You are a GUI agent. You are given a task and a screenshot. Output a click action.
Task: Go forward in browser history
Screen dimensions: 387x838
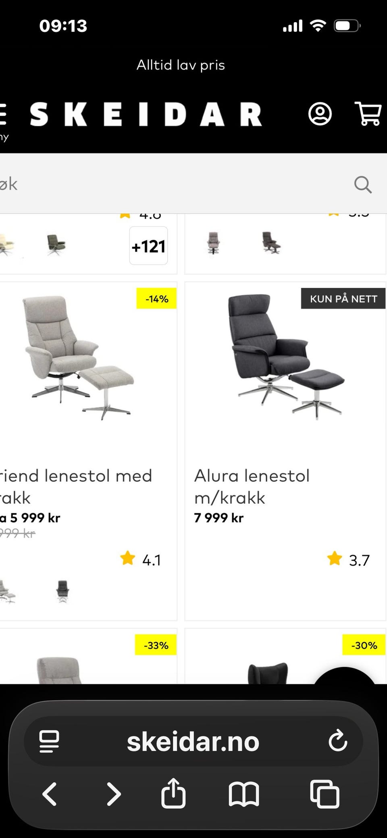(114, 794)
